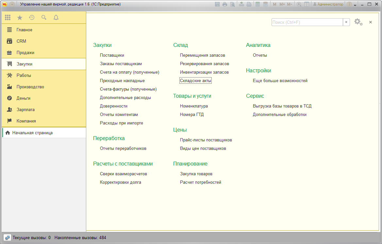Viewport: 382px width, 244px height.
Task: Switch to the Продажи section
Action: (x=44, y=52)
